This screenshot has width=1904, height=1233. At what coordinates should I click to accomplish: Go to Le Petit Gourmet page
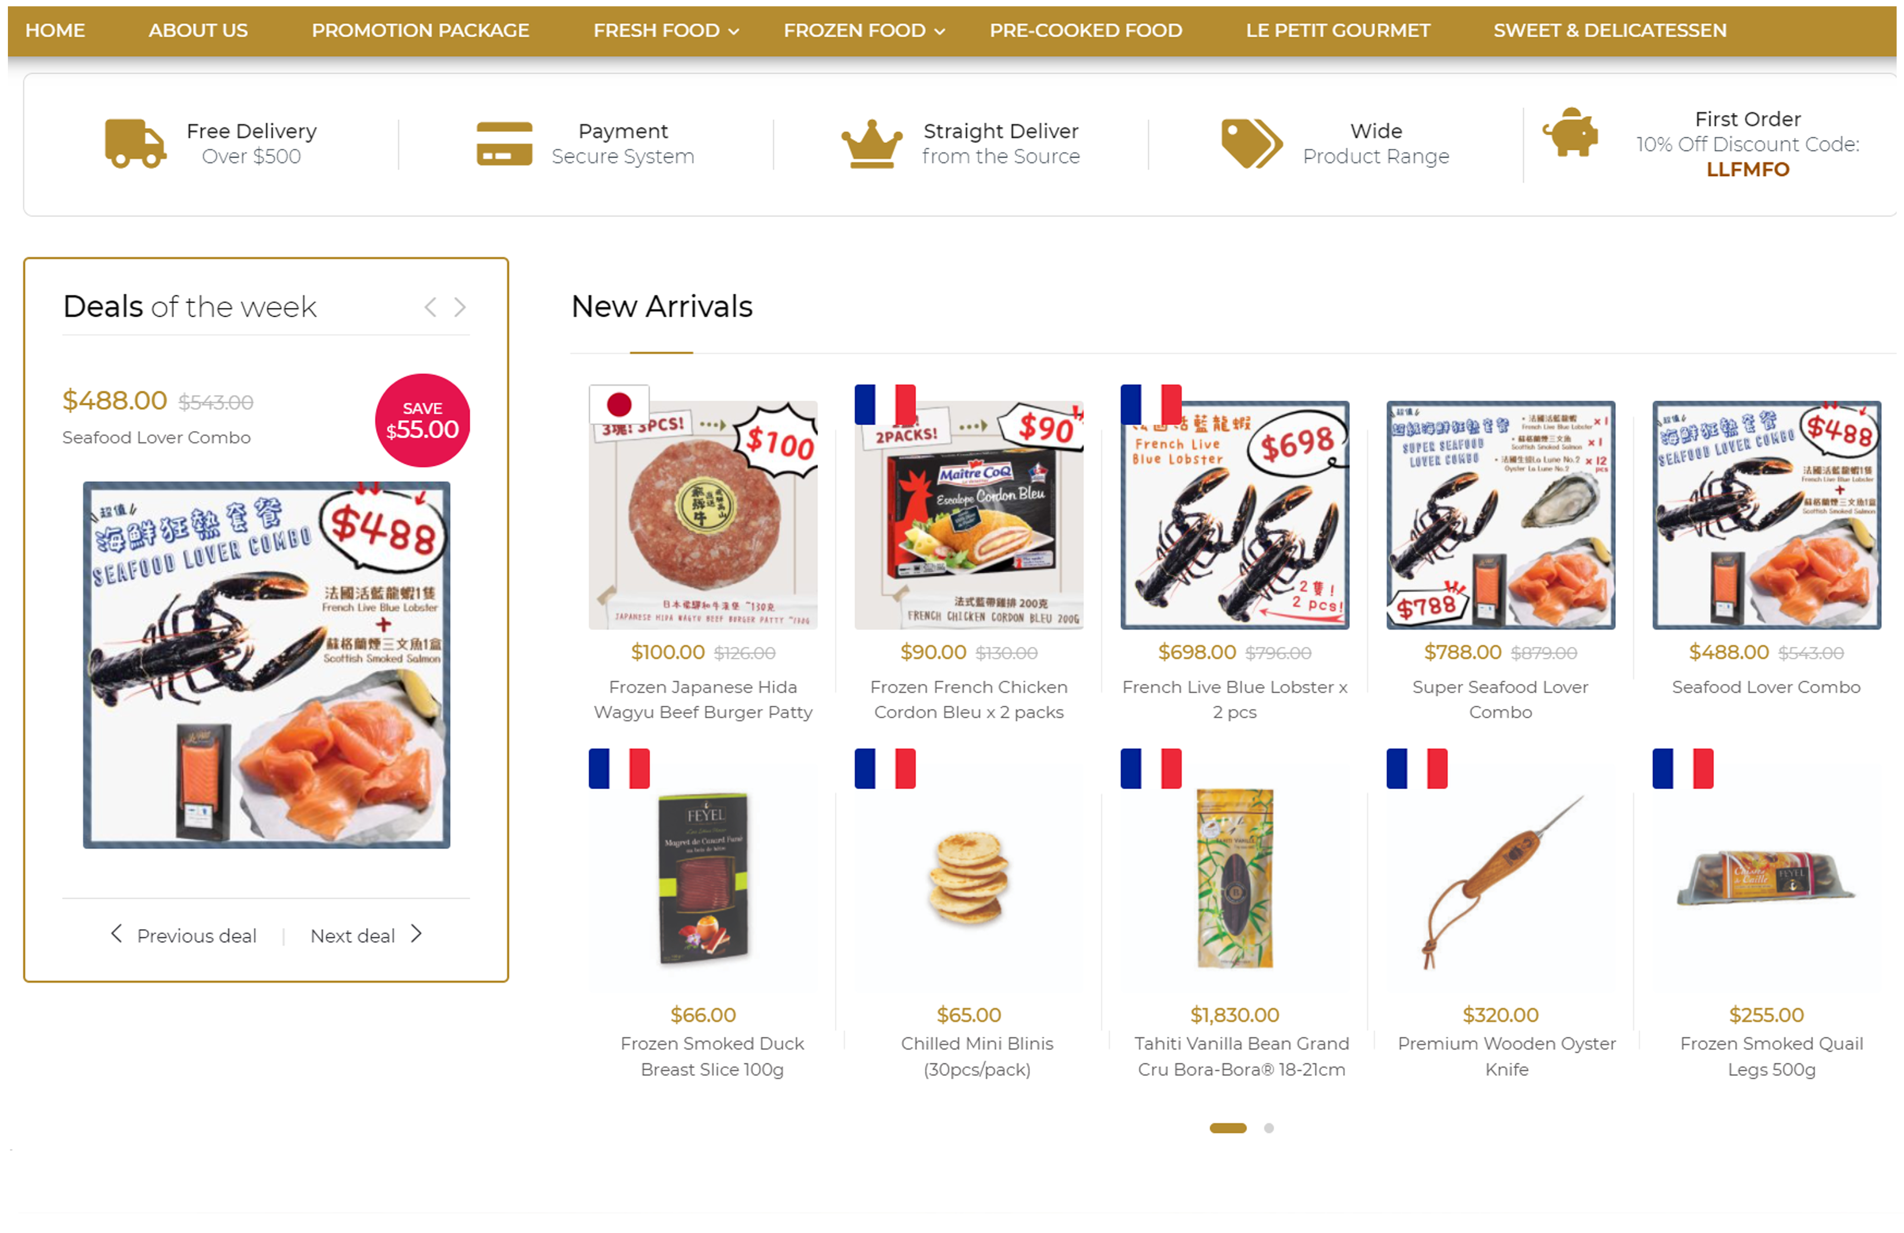pos(1338,31)
